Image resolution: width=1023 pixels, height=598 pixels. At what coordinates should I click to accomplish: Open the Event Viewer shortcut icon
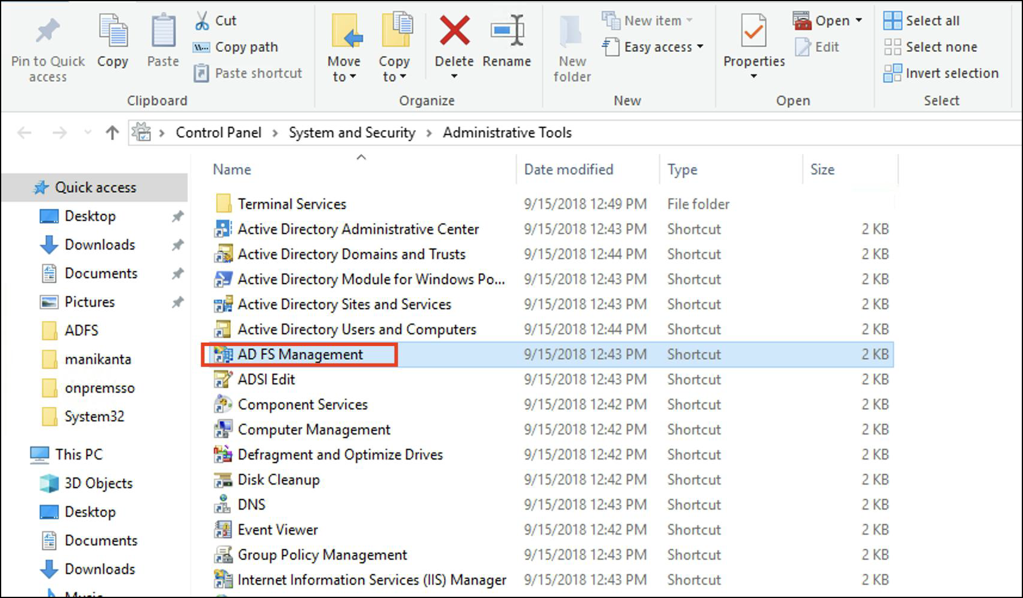[x=223, y=530]
